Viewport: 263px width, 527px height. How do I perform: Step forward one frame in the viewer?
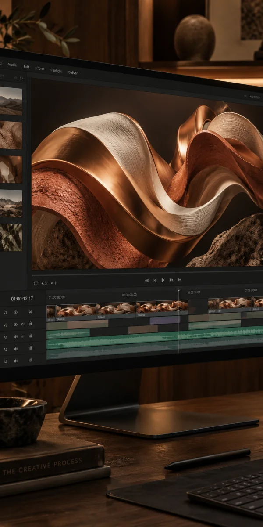(x=171, y=280)
